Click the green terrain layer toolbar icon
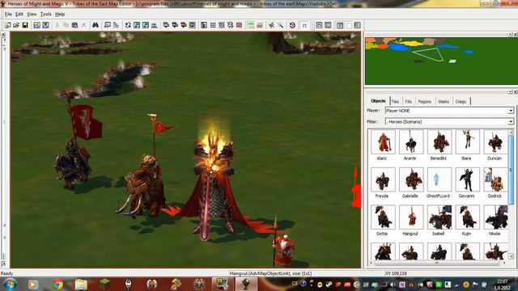 point(251,25)
